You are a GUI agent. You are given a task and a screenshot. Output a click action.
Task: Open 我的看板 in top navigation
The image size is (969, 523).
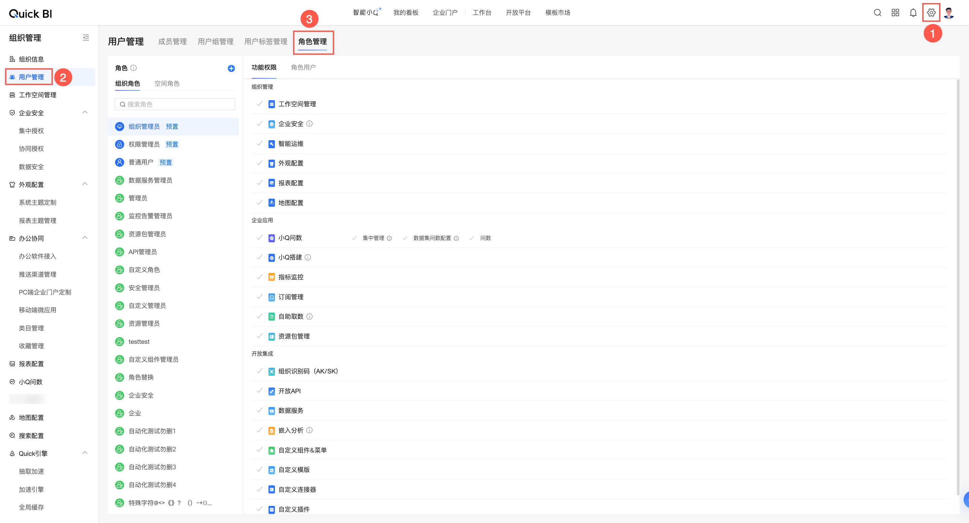click(405, 13)
